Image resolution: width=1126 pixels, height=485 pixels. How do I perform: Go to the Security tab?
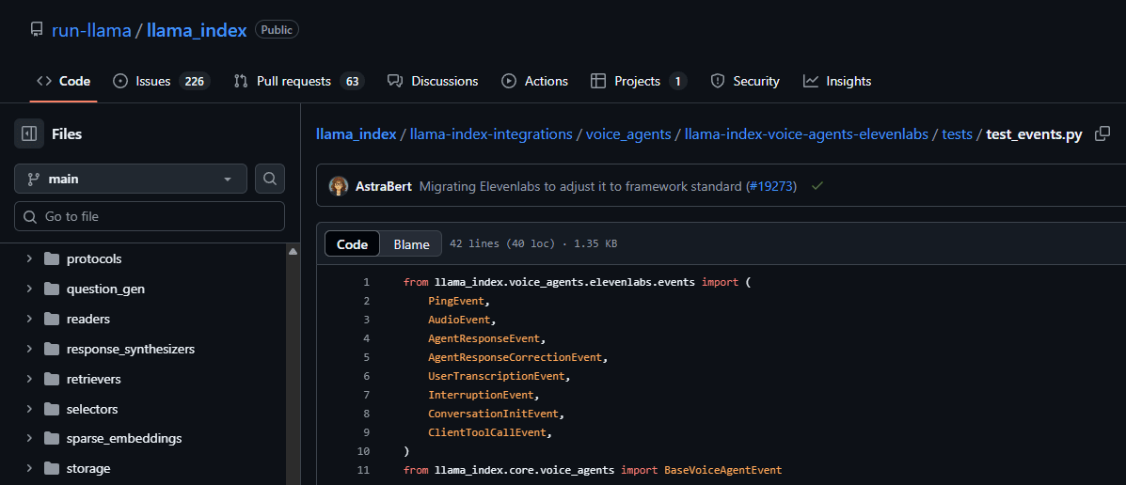745,81
